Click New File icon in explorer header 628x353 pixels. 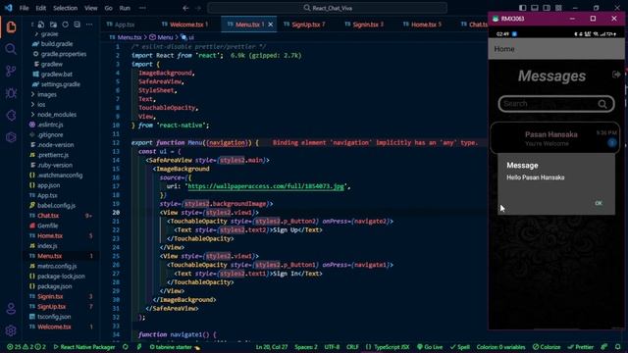tap(41, 25)
